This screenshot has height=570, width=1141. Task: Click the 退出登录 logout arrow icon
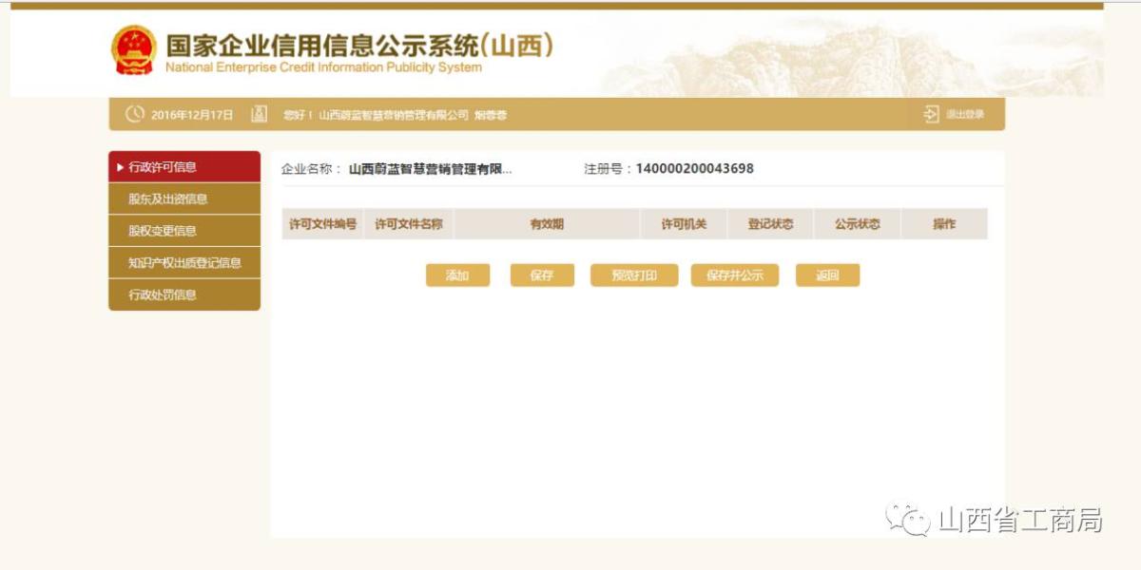[931, 114]
